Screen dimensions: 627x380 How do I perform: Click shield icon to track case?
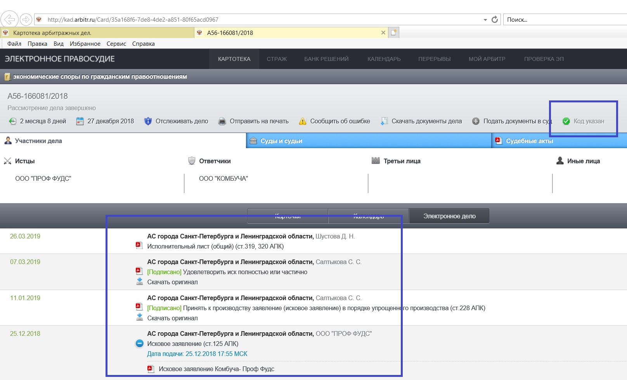click(x=148, y=121)
